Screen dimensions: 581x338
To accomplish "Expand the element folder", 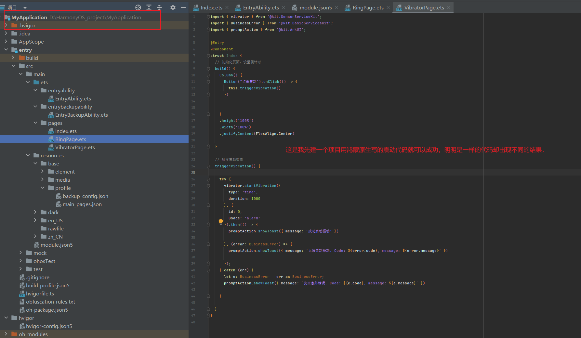I will [x=43, y=172].
